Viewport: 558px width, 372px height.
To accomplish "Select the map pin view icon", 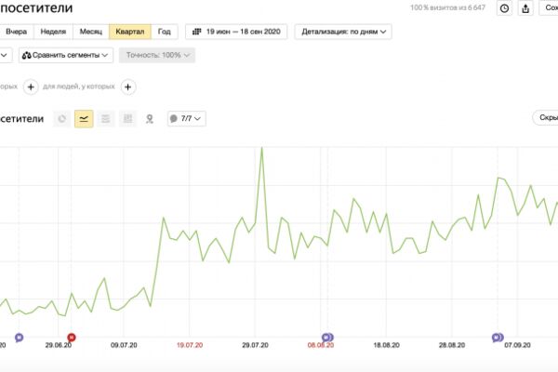I will [150, 118].
